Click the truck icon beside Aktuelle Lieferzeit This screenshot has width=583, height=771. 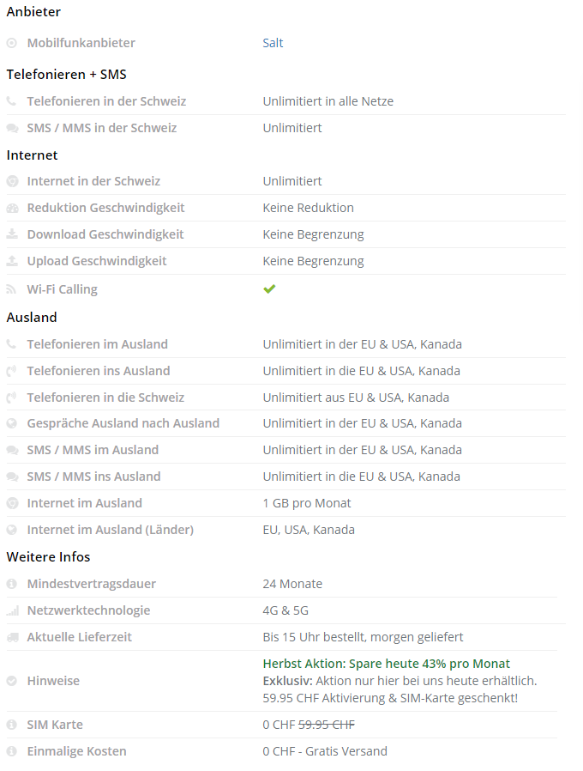[x=12, y=637]
